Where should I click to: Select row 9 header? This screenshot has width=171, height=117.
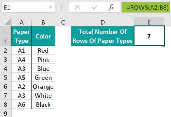point(6,113)
